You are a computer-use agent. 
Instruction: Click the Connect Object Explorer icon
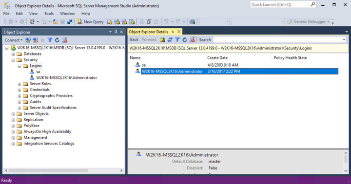28,40
